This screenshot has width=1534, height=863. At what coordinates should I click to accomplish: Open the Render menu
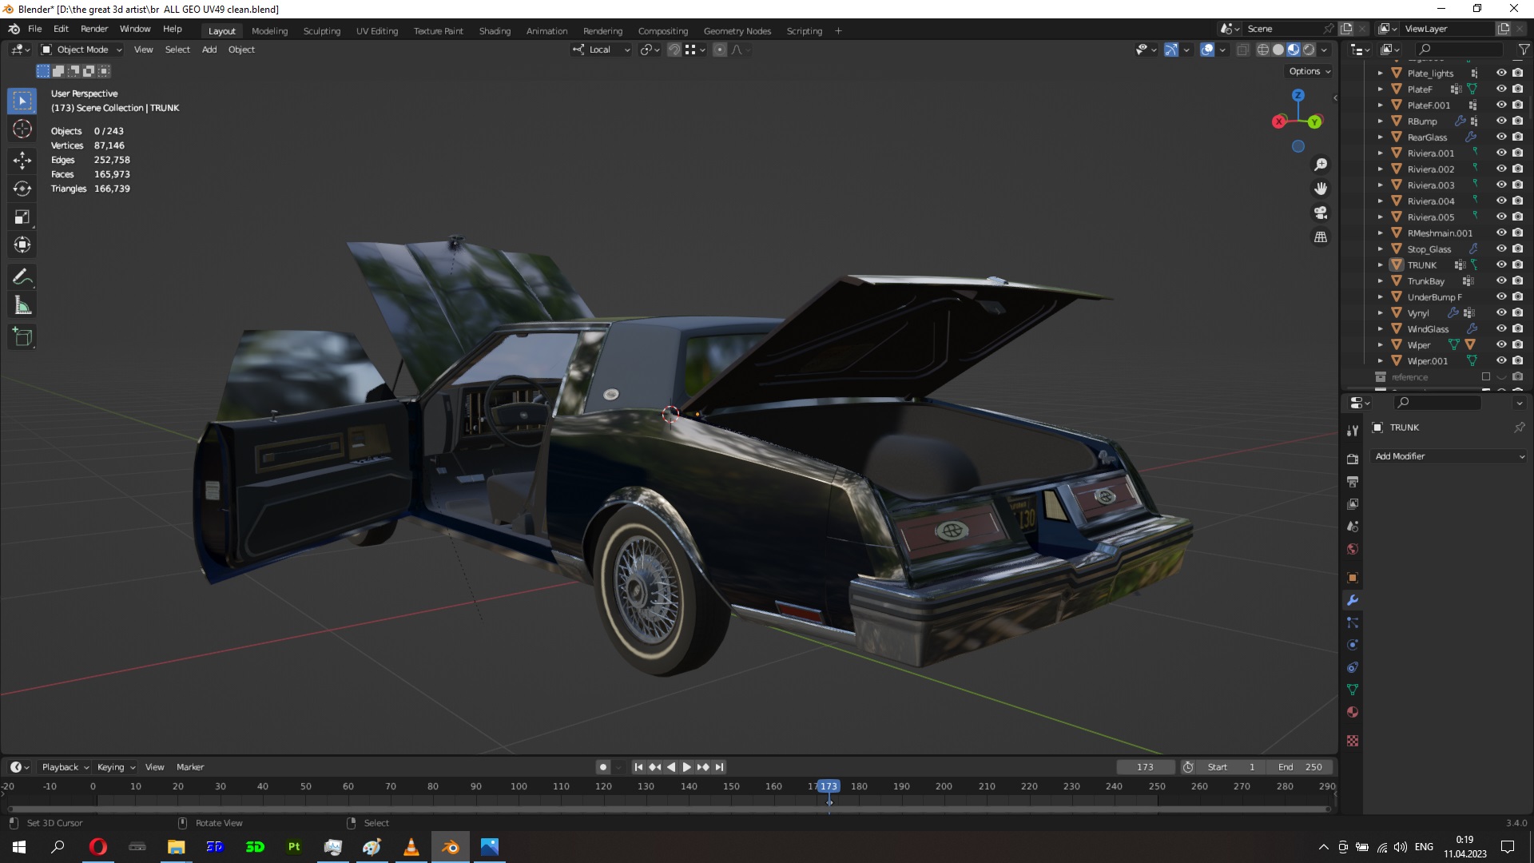pos(94,29)
